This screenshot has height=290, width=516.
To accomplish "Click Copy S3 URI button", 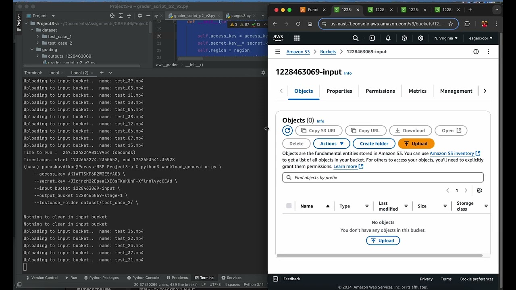I will coord(318,130).
